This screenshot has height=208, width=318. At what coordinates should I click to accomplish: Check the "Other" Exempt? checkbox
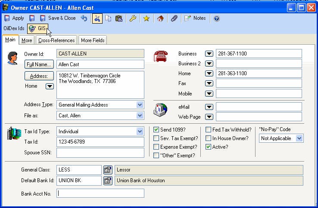[156, 156]
